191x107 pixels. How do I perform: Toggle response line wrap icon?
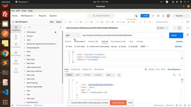pos(119,75)
